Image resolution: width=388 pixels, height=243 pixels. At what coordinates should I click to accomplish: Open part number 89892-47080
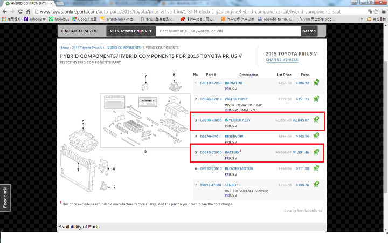211,185
